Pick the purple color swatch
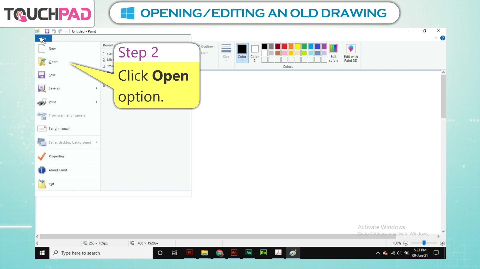 [x=324, y=46]
